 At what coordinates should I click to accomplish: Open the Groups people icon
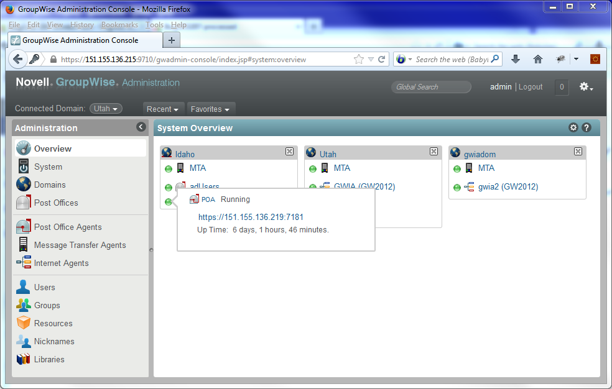tap(24, 305)
